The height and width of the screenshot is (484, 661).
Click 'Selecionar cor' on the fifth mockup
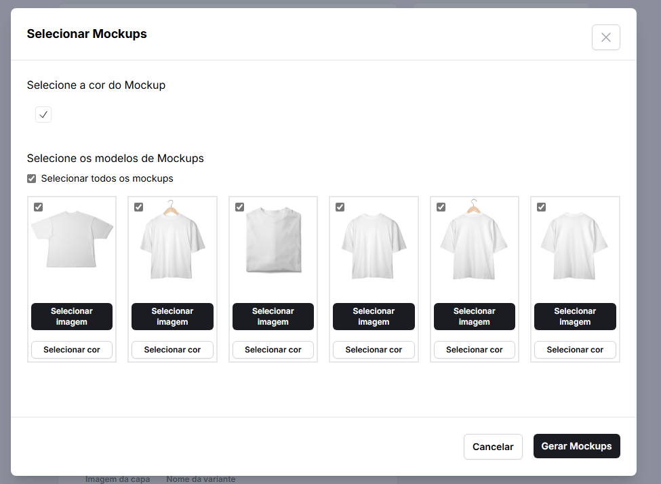474,350
